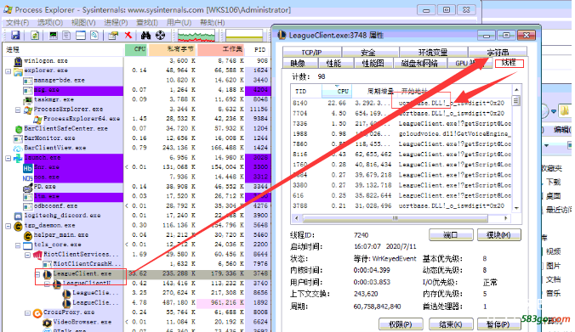
Task: Open the 查找(I) menu
Action: 147,22
